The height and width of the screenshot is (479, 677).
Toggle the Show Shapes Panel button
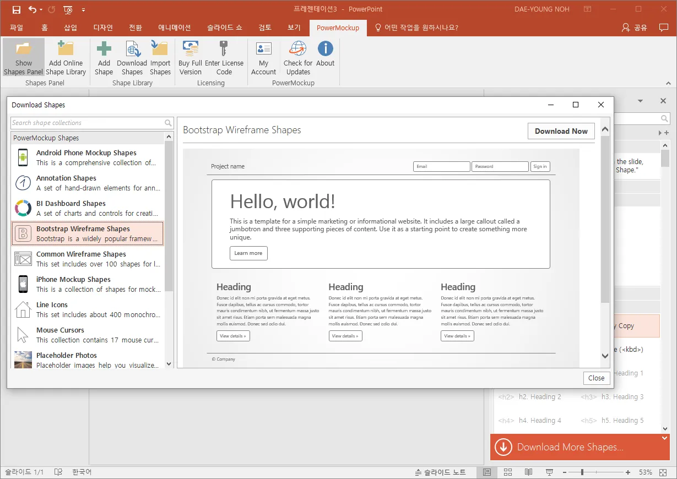coord(24,57)
